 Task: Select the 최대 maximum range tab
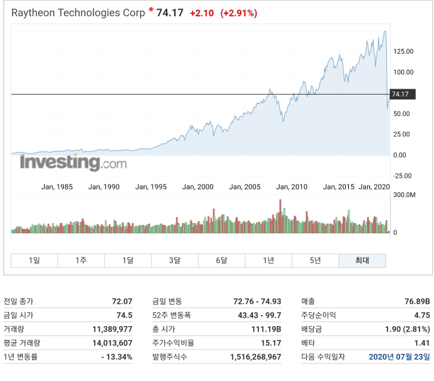(362, 260)
